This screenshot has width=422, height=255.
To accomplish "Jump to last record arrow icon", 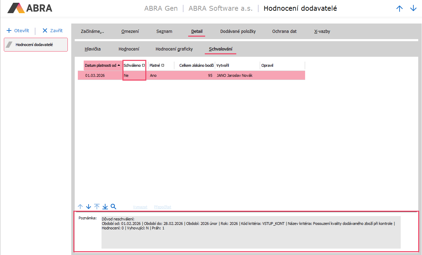I will pos(105,207).
